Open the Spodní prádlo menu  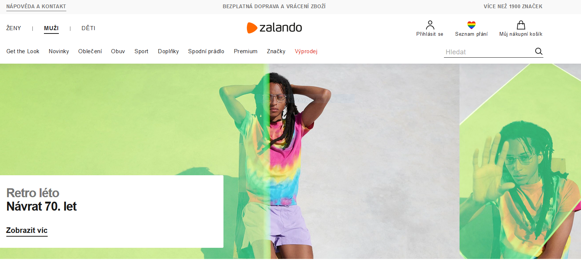[206, 51]
